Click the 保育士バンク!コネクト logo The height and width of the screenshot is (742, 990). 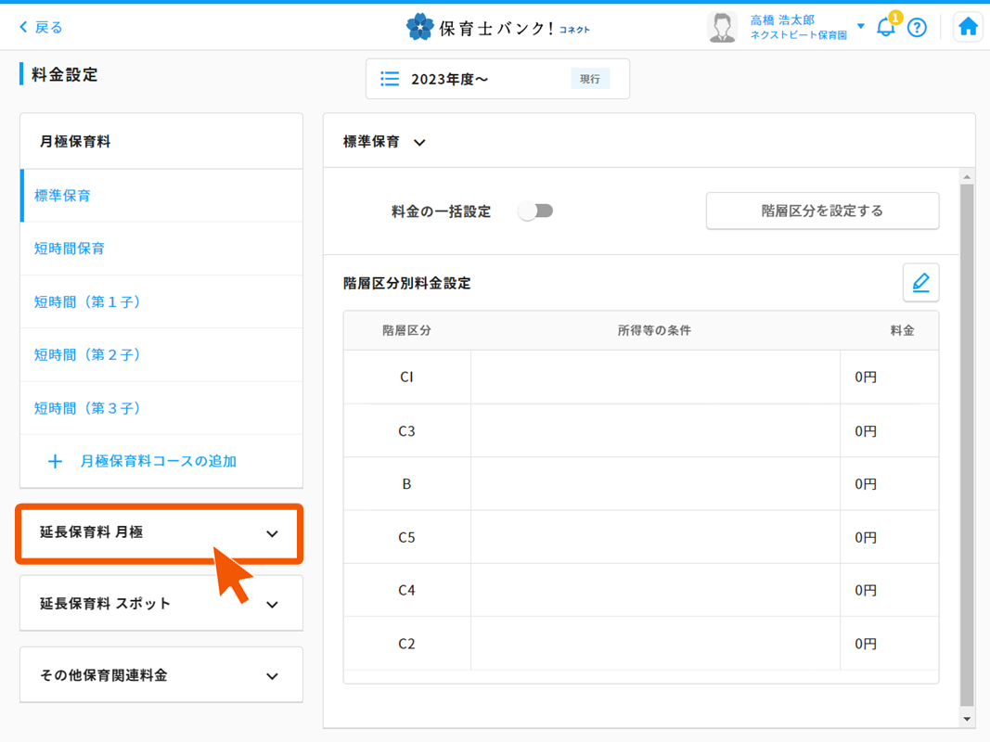[496, 26]
